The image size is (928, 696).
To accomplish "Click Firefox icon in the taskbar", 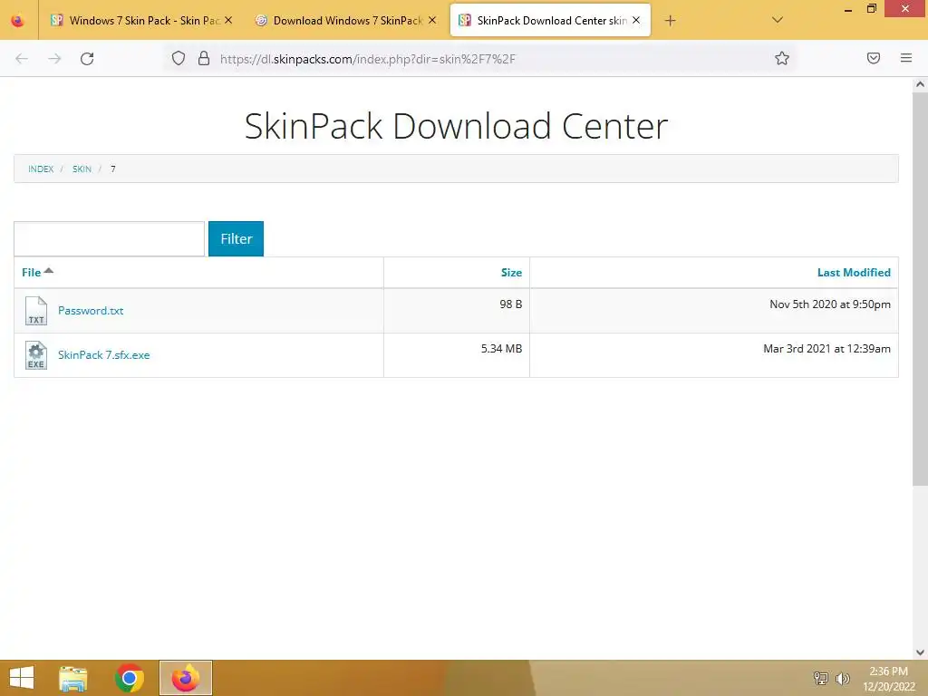I will [186, 678].
